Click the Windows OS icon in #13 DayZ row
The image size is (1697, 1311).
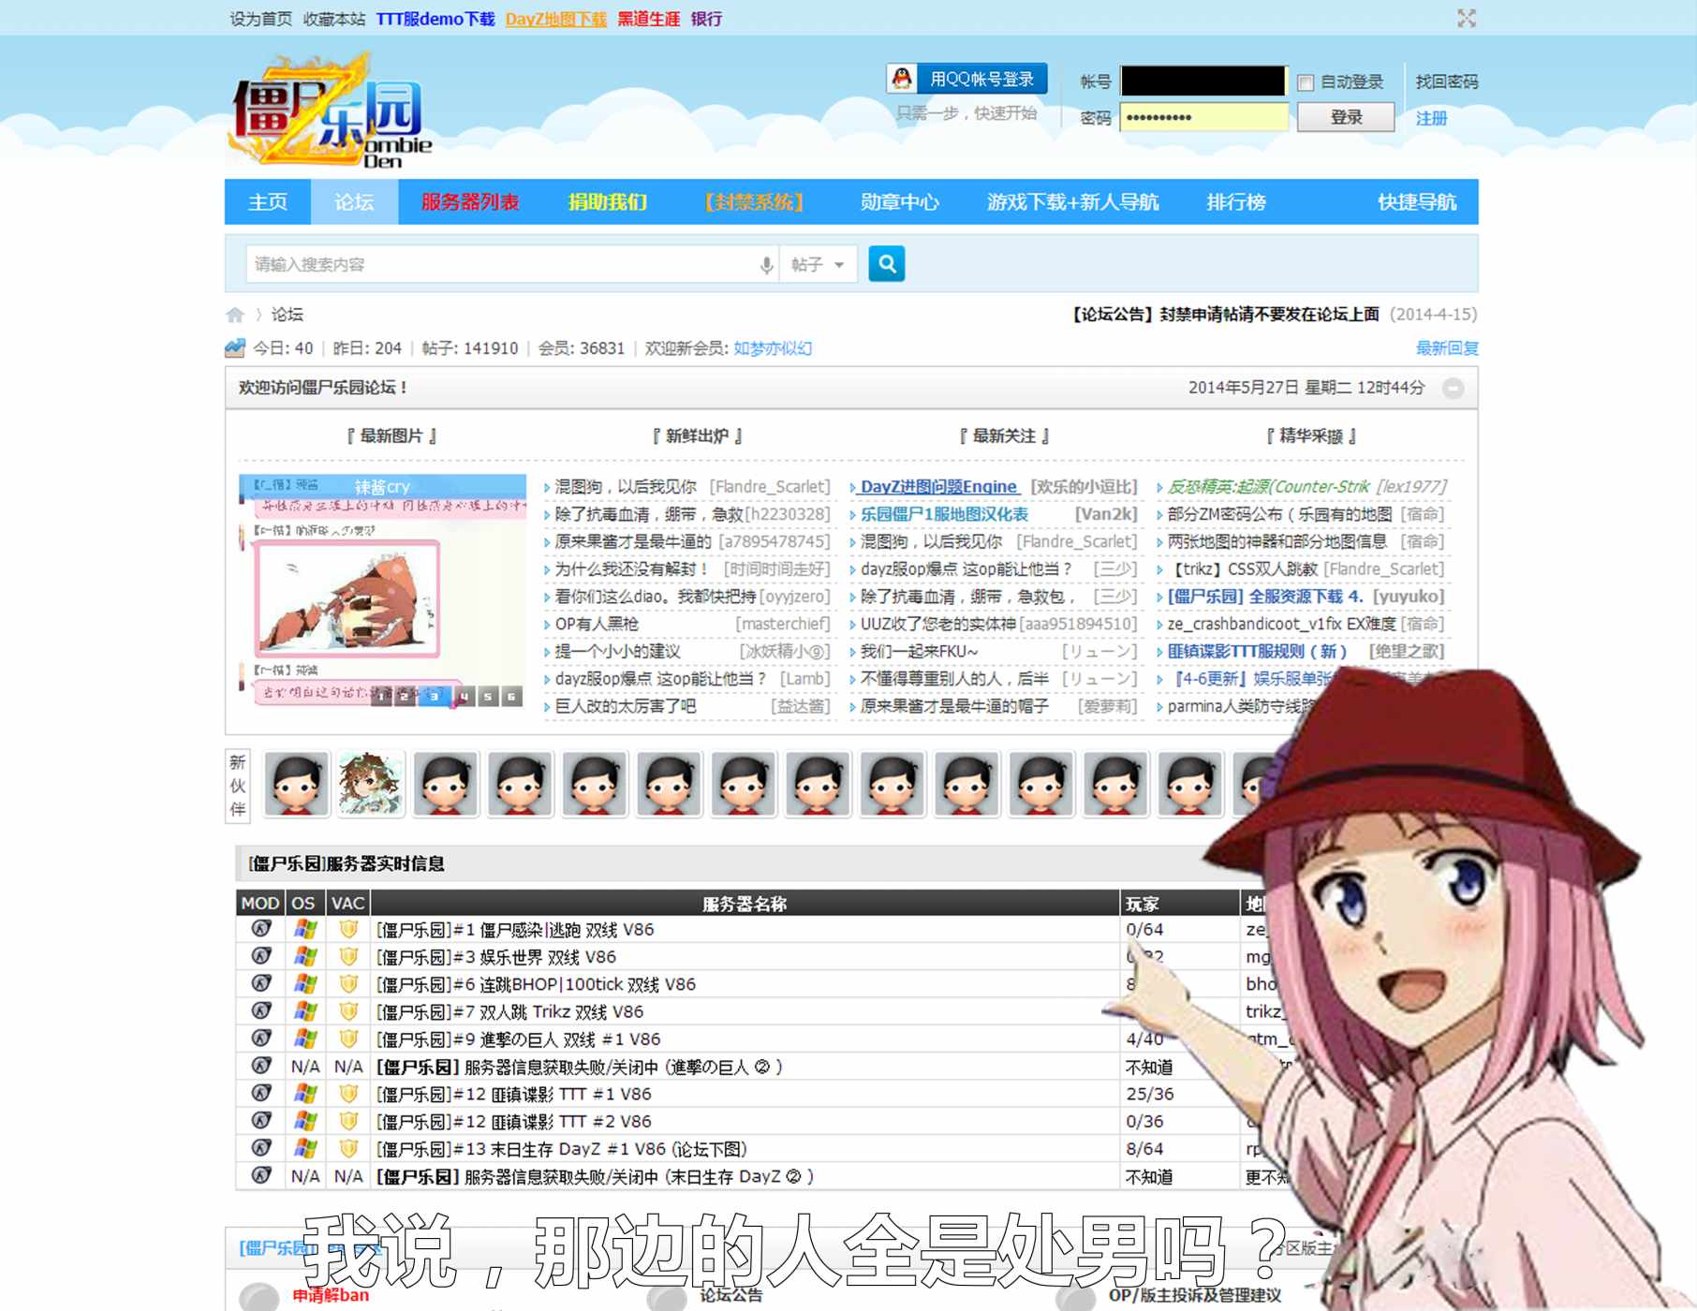(x=304, y=1148)
